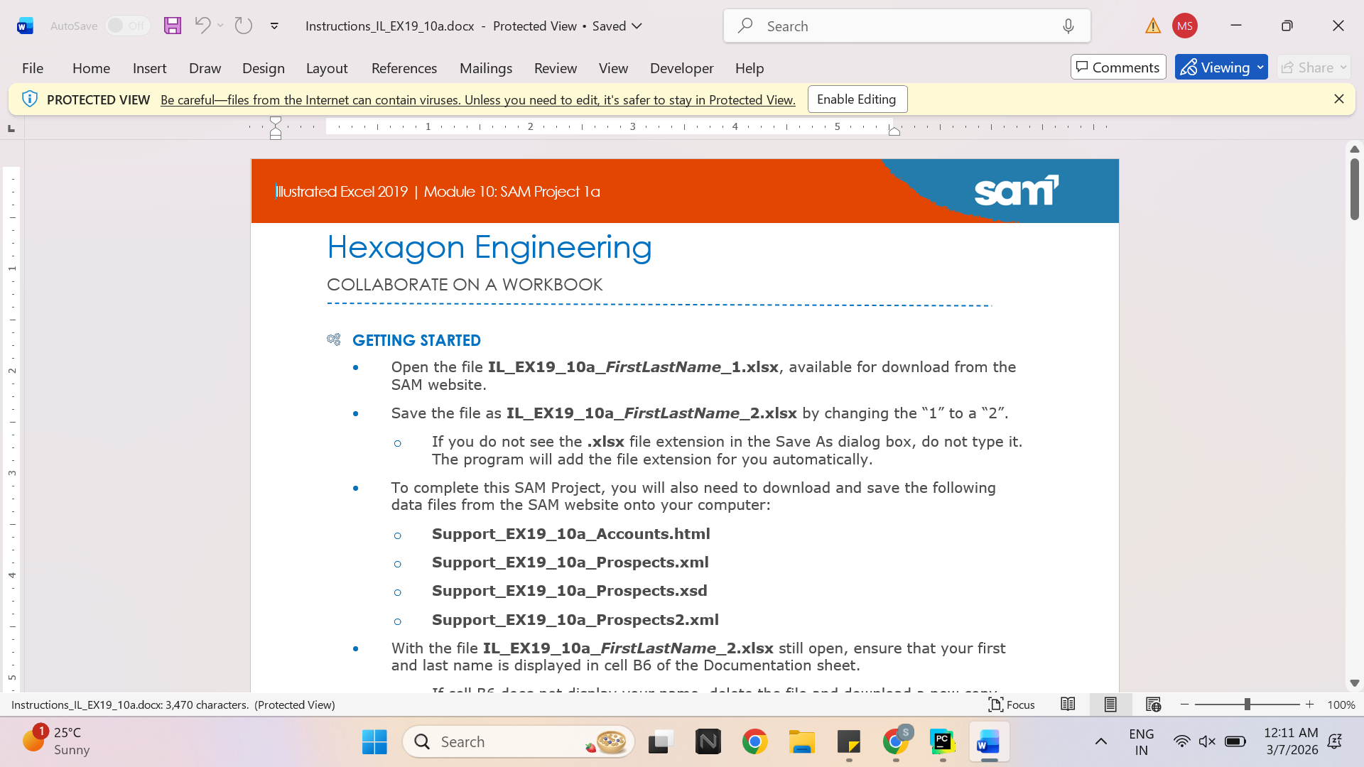Click the zoom out minus button
This screenshot has height=767, width=1364.
click(1184, 705)
